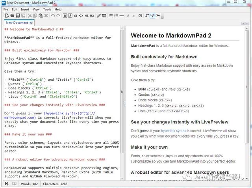
Task: Expand the toolbar overflow options arrow
Action: tap(162, 17)
